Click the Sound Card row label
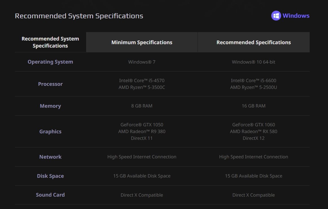 51,195
